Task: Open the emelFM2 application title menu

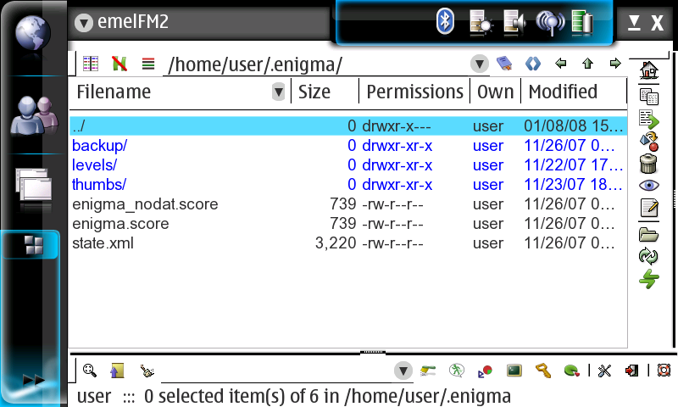Action: tap(83, 23)
